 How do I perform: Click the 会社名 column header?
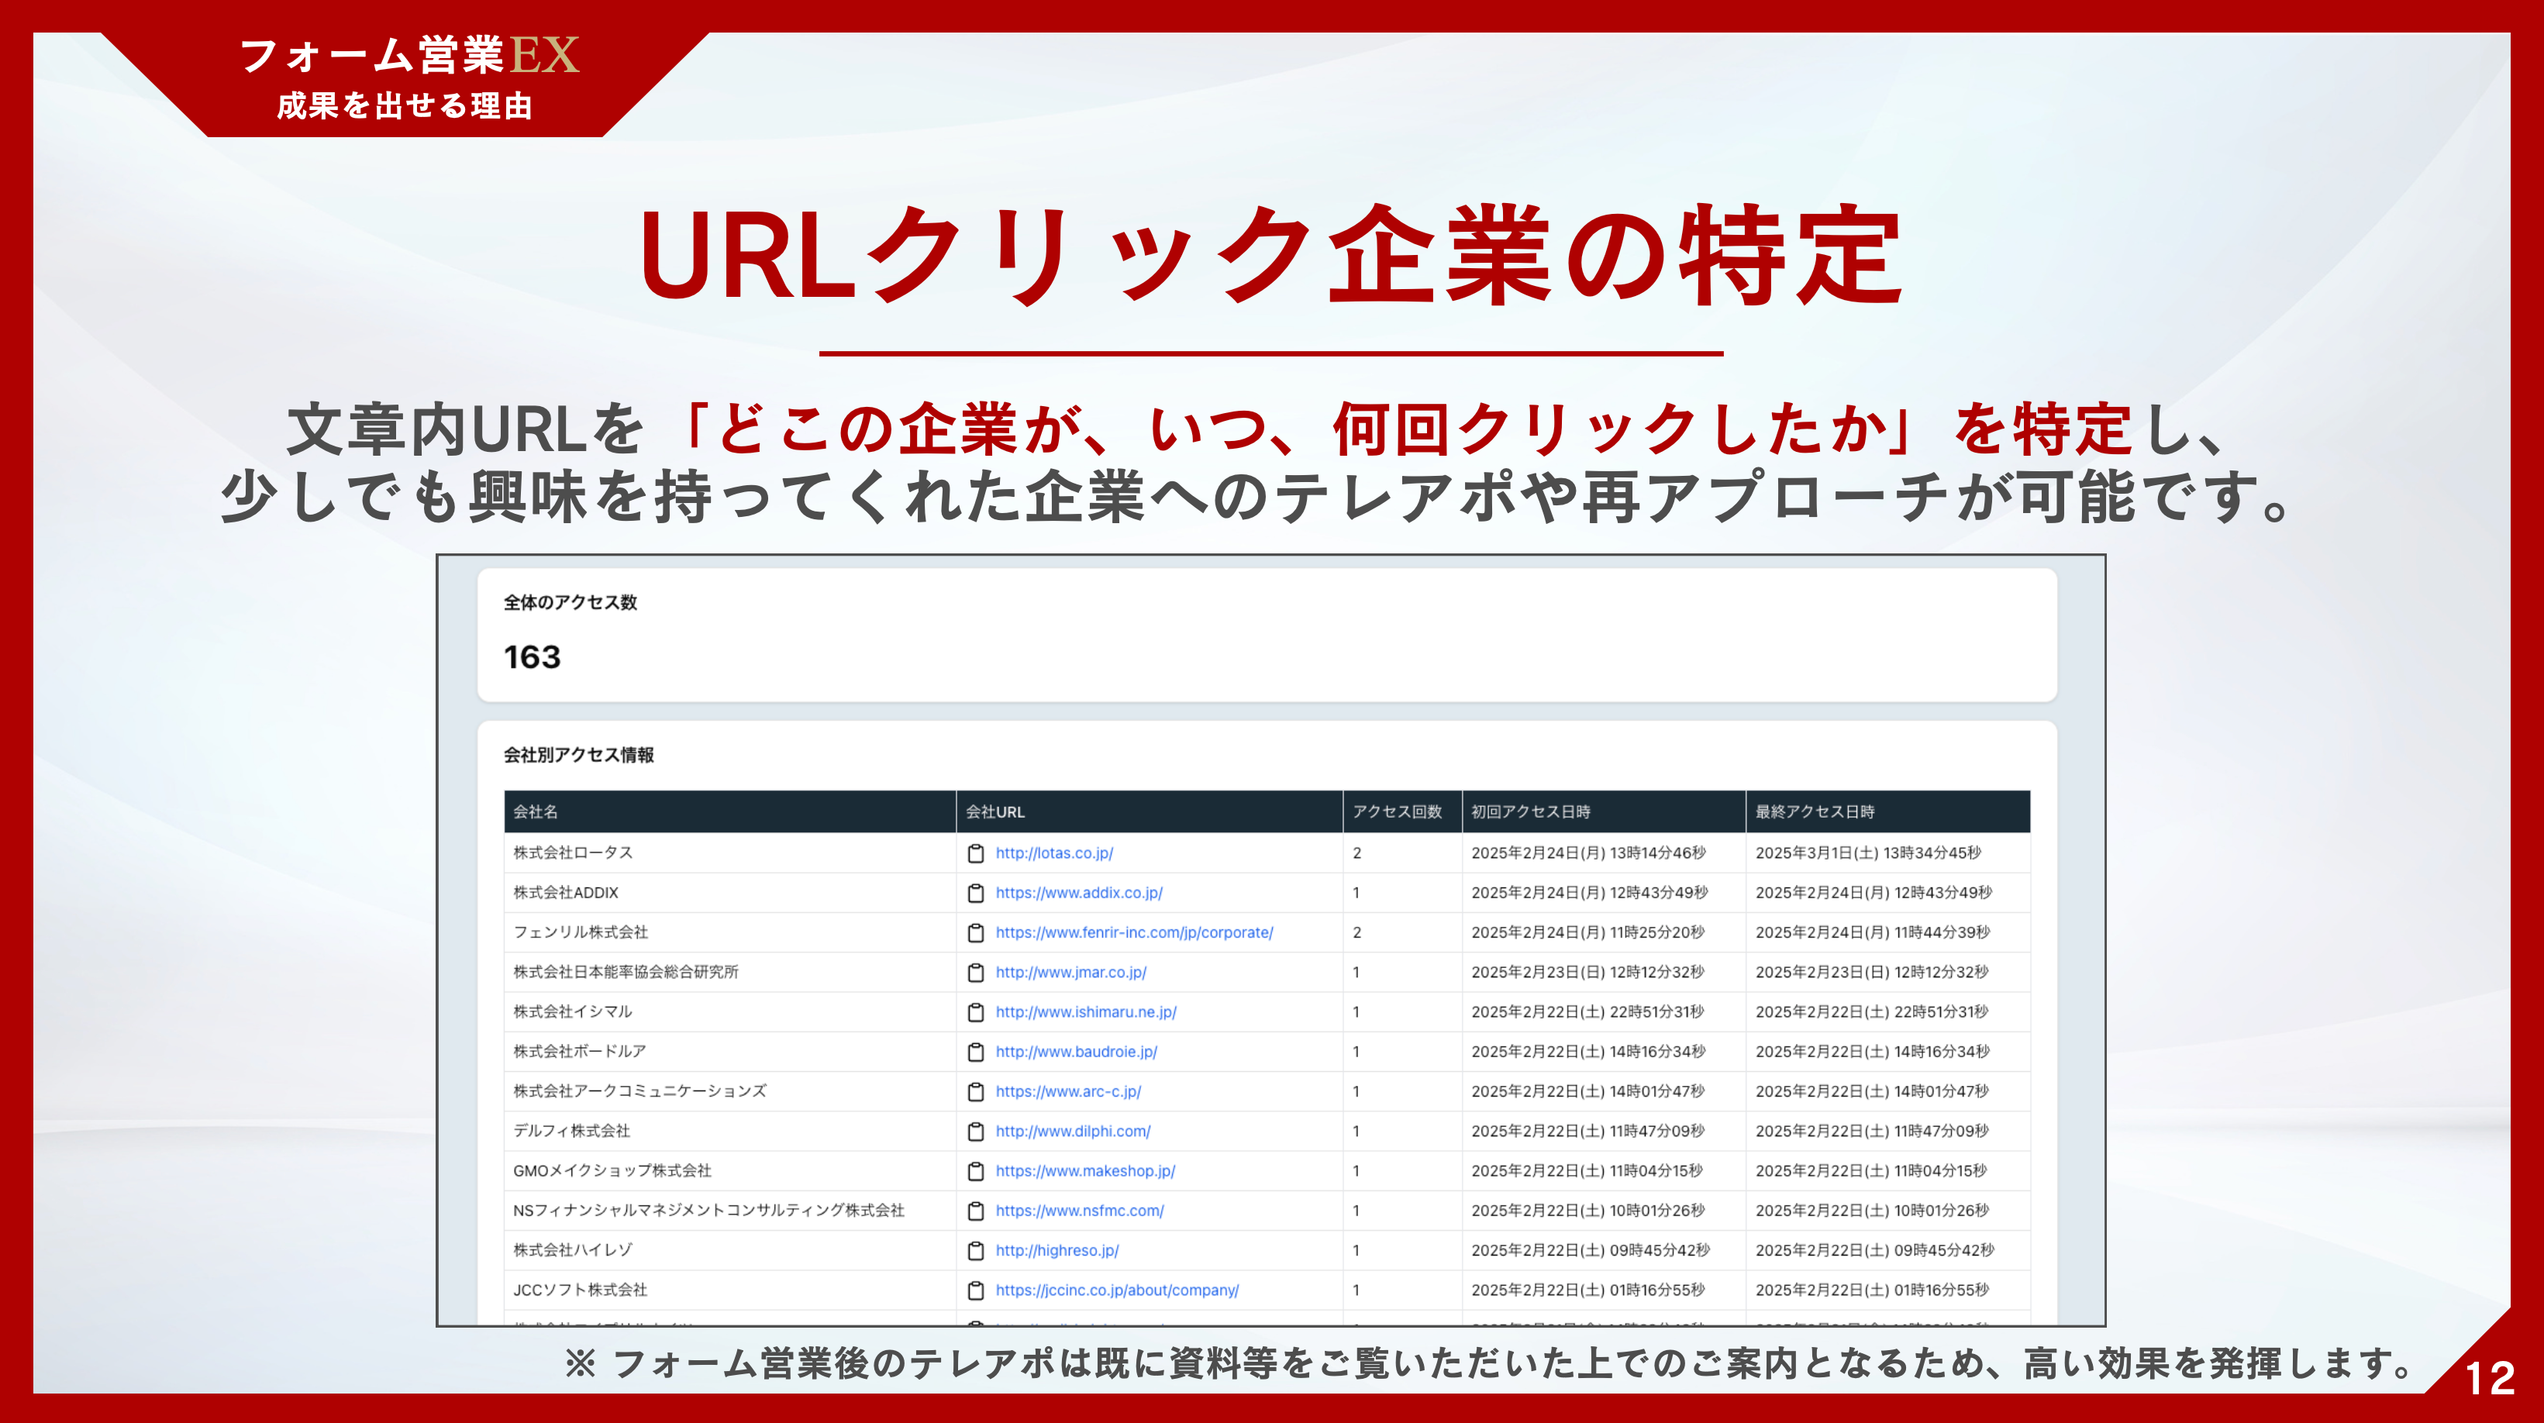click(x=536, y=811)
